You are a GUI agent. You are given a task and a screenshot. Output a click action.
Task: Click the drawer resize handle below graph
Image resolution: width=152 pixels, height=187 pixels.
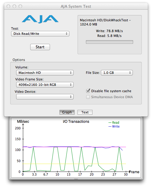coord(76,179)
